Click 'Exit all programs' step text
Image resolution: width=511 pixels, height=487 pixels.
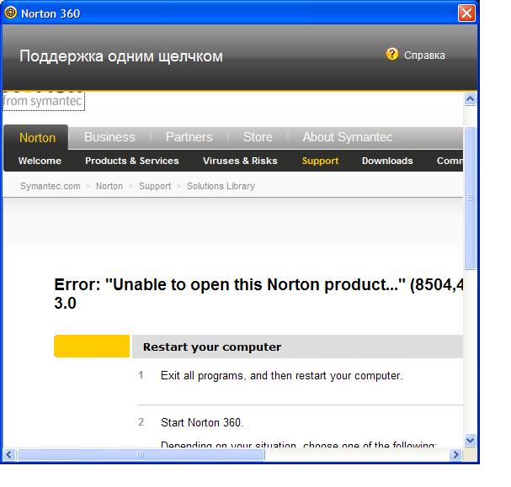pos(282,376)
